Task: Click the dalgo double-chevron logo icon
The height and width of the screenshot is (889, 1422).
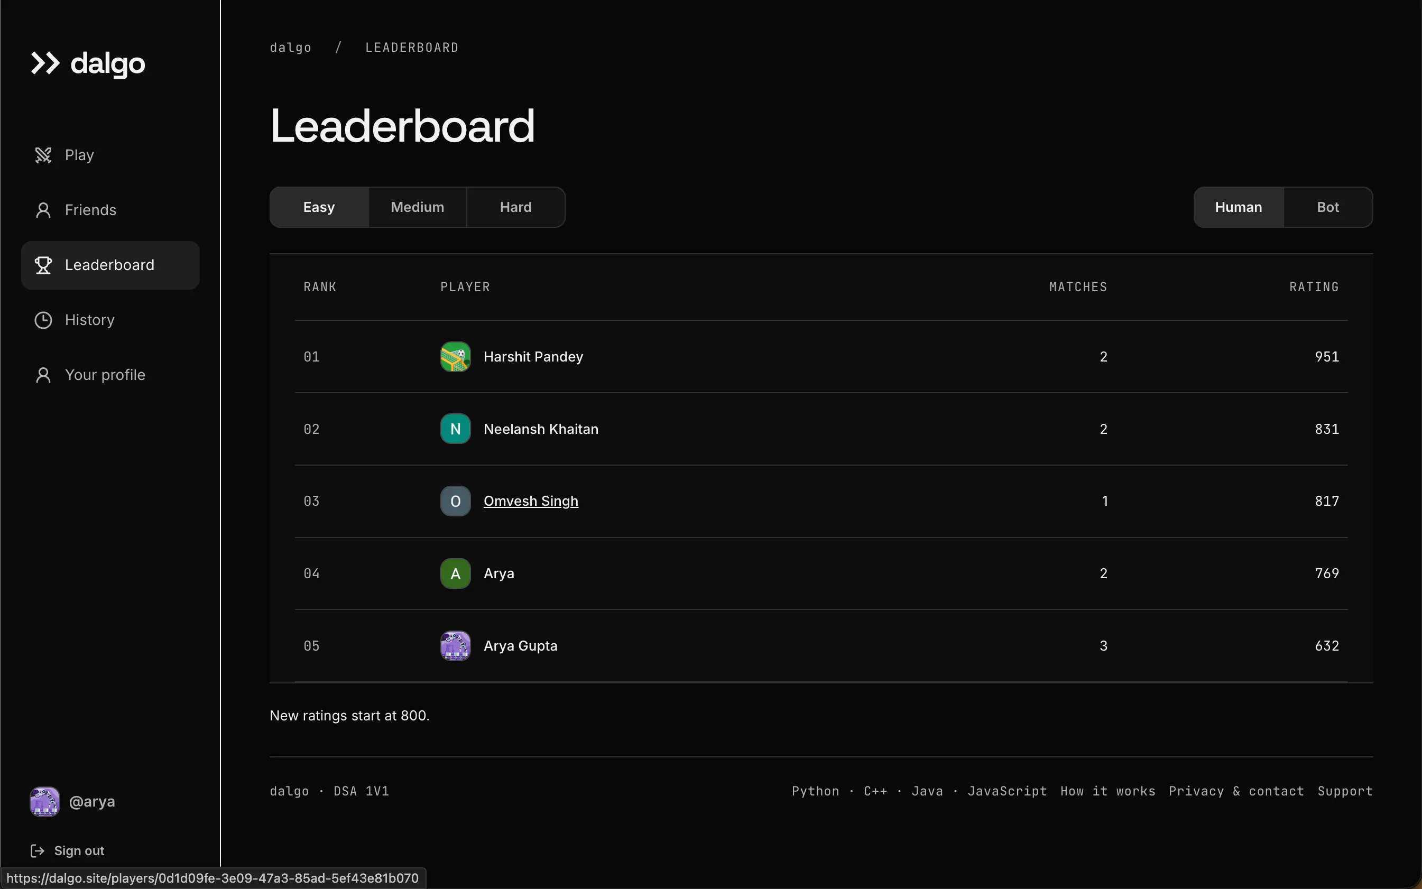Action: 45,63
